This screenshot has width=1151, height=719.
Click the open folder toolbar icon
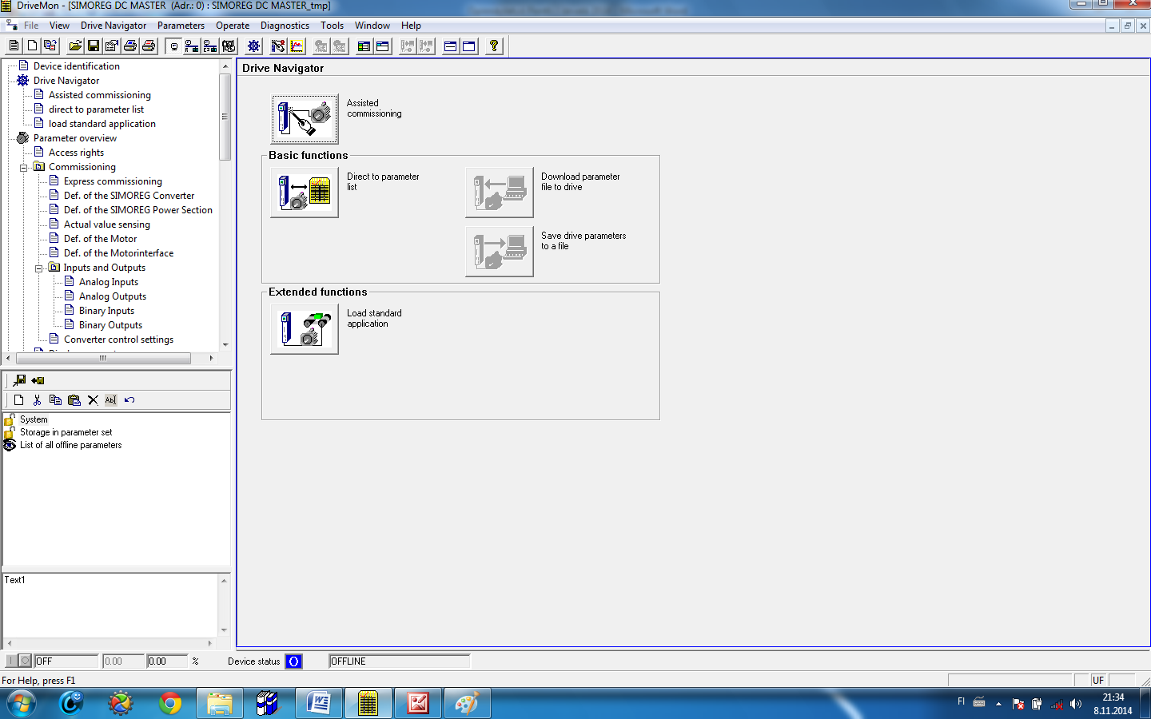pos(75,46)
